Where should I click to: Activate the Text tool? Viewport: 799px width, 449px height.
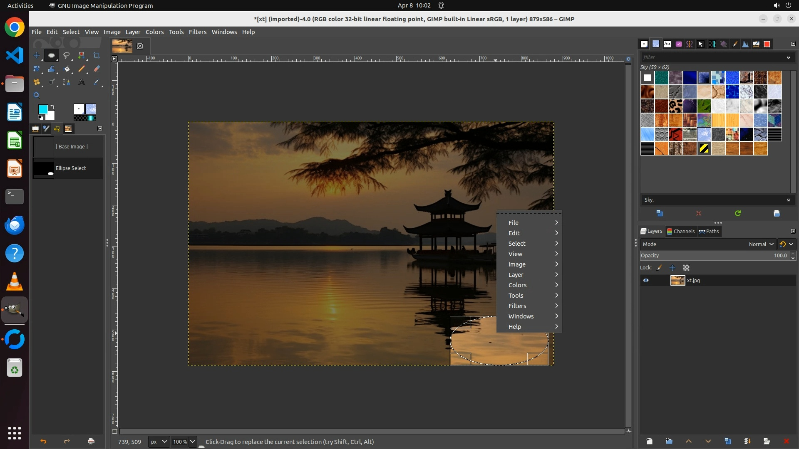(82, 82)
